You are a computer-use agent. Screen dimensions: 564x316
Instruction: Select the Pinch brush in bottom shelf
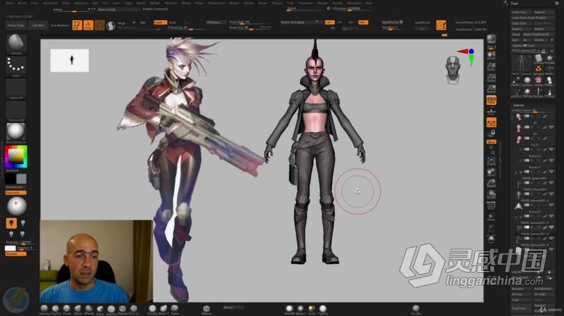pyautogui.click(x=67, y=309)
